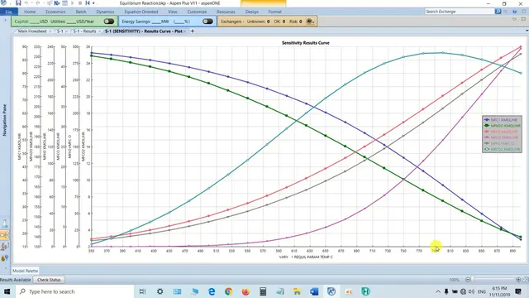Click zoom in plus icon in status bar
Viewport: 529px width, 298px height.
518,280
